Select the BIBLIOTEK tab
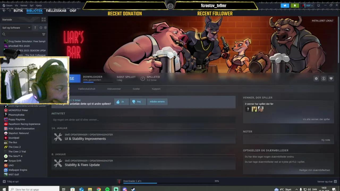This screenshot has width=340, height=191. coord(35,11)
